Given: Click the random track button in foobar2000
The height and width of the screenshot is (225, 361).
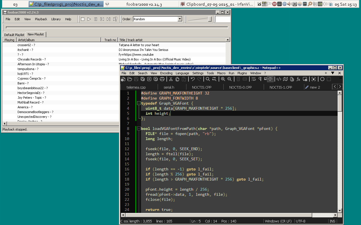Looking at the screenshot, I should coord(115,19).
